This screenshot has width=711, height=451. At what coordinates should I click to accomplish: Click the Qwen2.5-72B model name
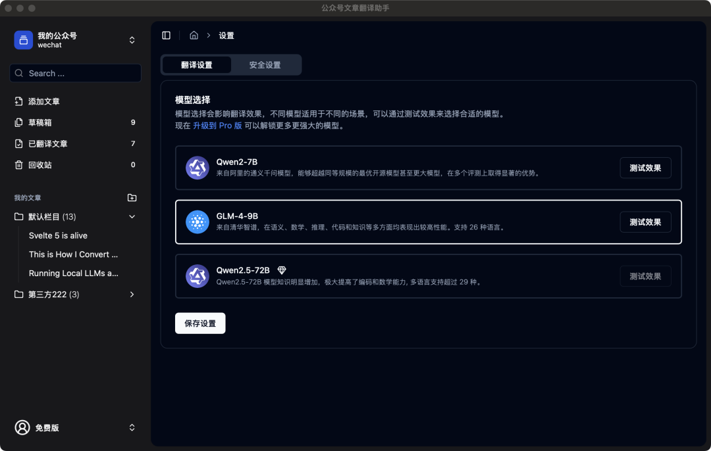click(243, 270)
